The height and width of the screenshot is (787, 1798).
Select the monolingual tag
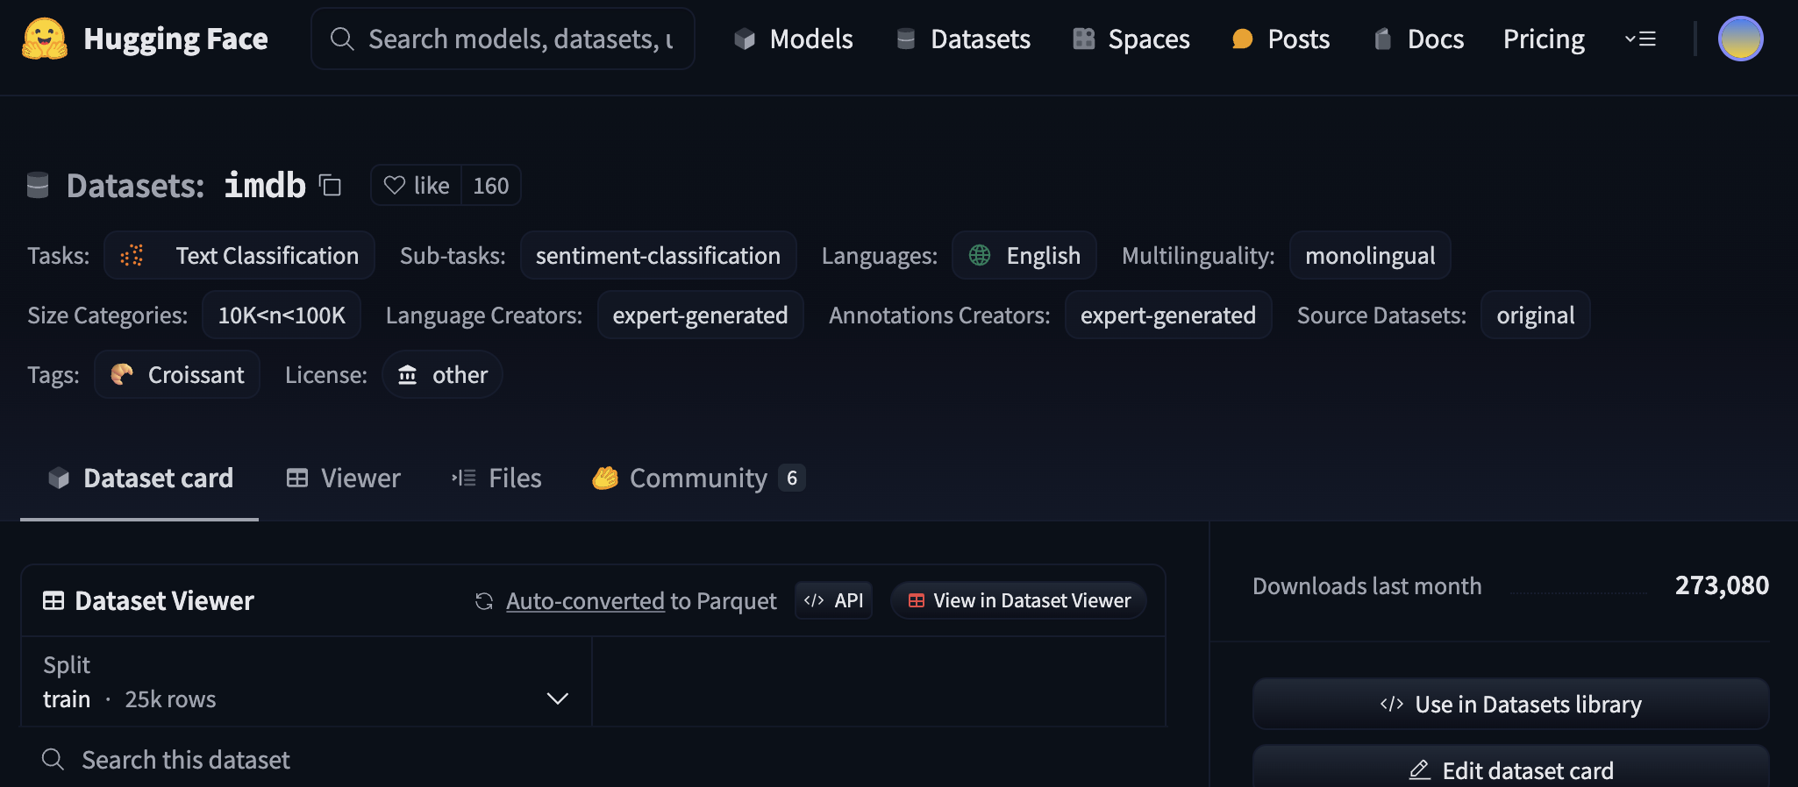click(x=1370, y=255)
